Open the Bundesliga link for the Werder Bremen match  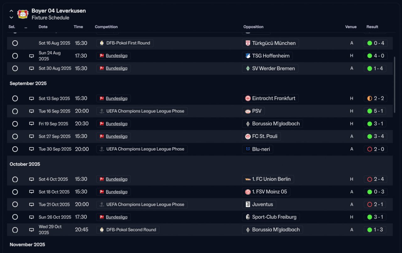click(x=117, y=68)
